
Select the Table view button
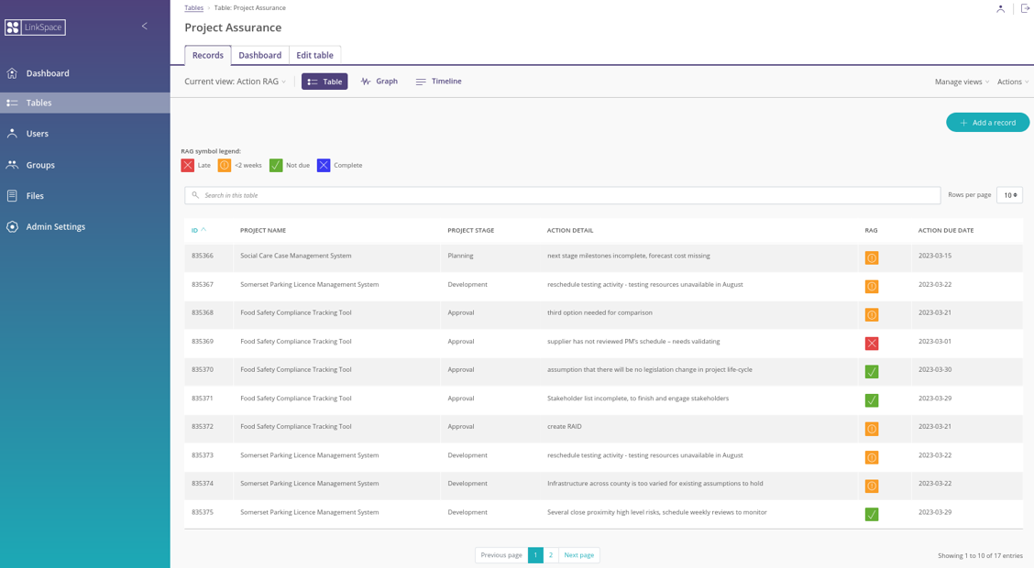coord(324,82)
